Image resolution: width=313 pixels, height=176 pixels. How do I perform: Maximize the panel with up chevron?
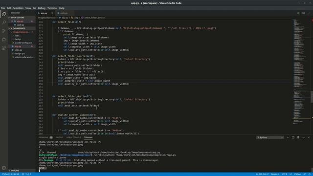click(303, 137)
